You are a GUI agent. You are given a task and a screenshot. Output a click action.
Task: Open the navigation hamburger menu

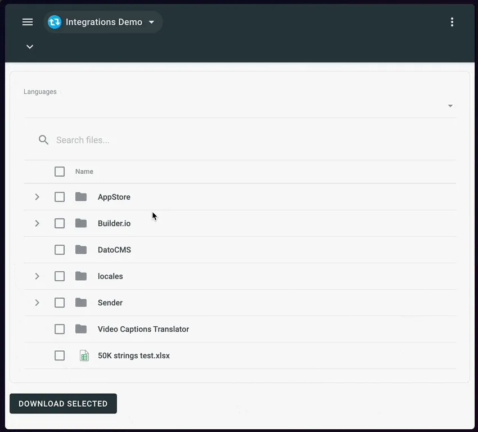click(27, 22)
